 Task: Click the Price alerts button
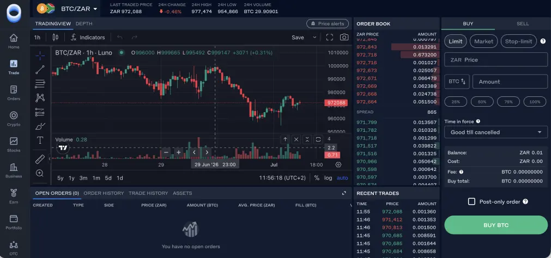pos(328,23)
